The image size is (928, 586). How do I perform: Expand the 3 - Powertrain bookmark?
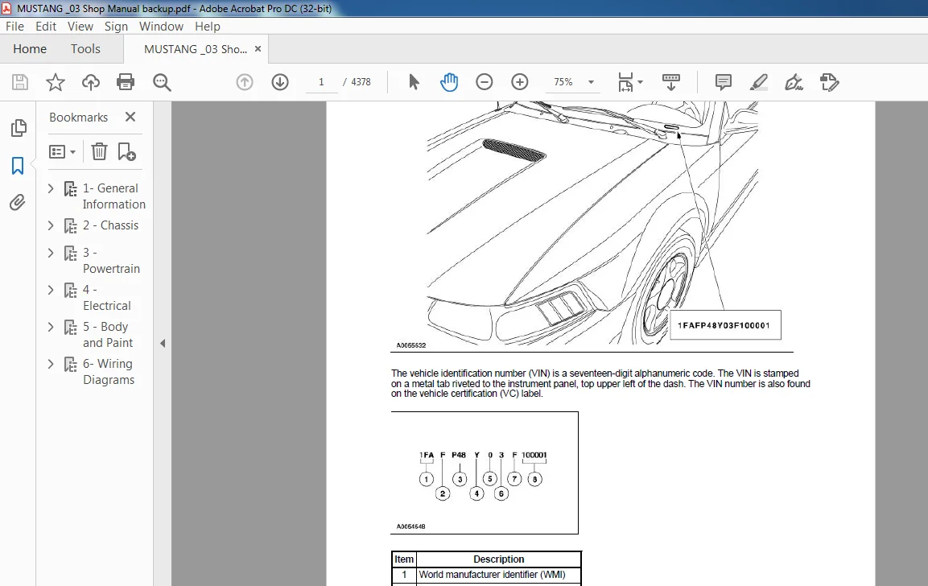coord(51,253)
